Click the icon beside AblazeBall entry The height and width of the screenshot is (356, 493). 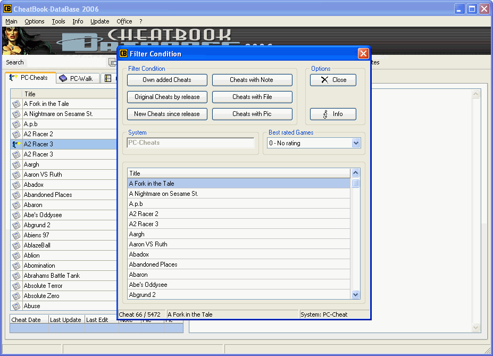point(16,245)
